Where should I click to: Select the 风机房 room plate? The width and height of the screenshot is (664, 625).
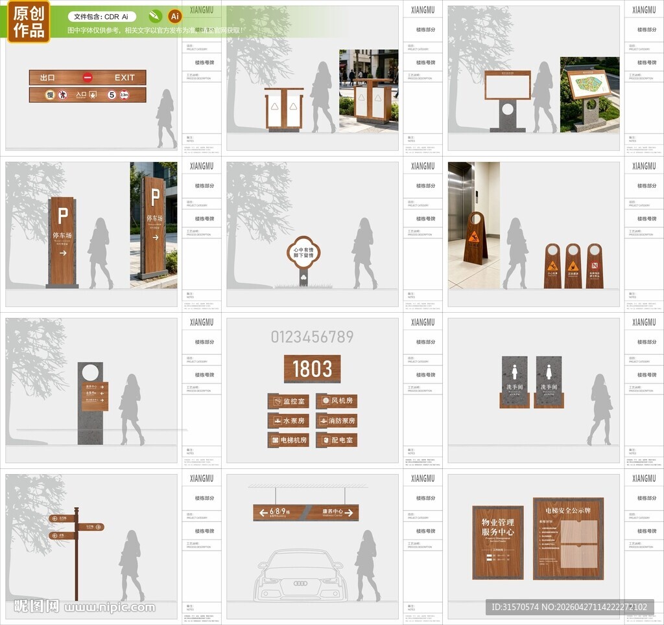coord(337,400)
